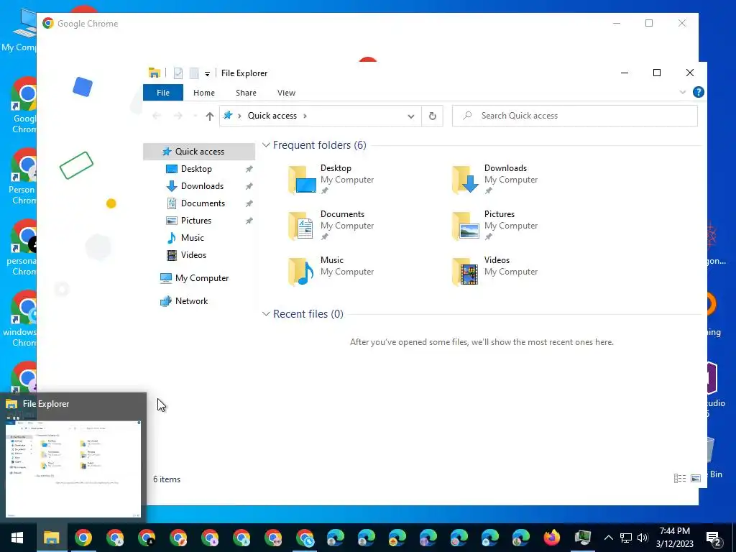Image resolution: width=736 pixels, height=552 pixels.
Task: Refresh Quick access with the refresh button
Action: (432, 116)
